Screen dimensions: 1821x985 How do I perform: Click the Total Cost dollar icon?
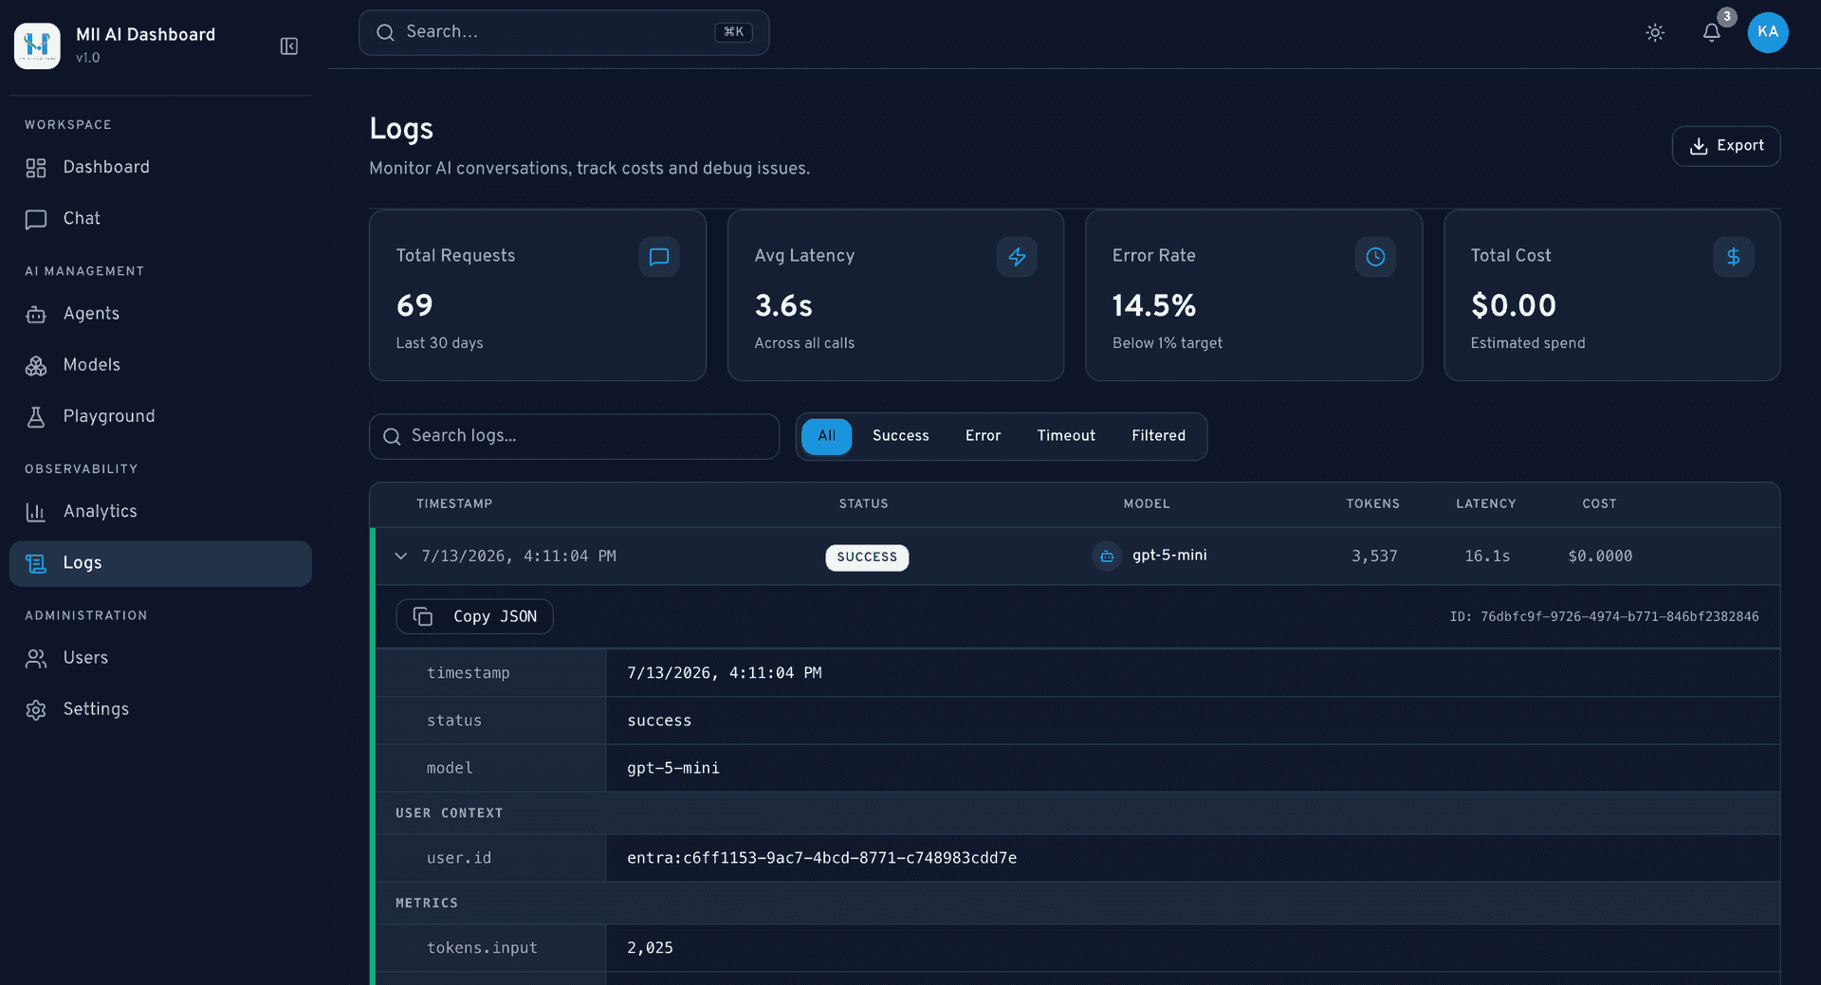point(1733,257)
